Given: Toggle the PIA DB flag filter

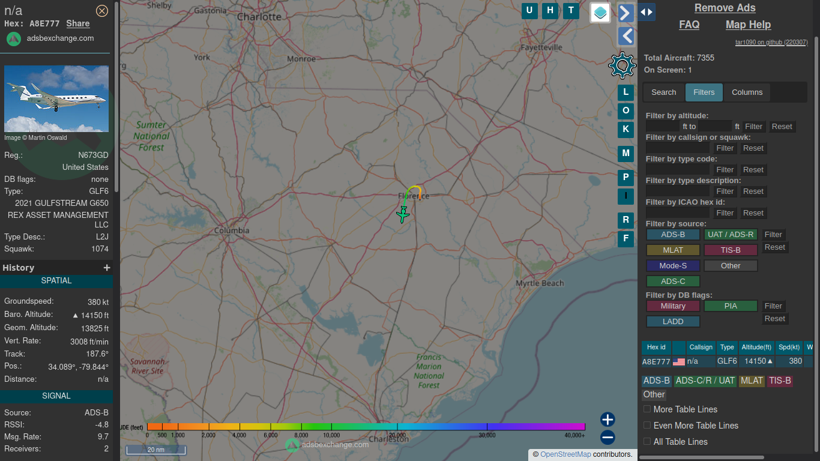Looking at the screenshot, I should pyautogui.click(x=731, y=306).
